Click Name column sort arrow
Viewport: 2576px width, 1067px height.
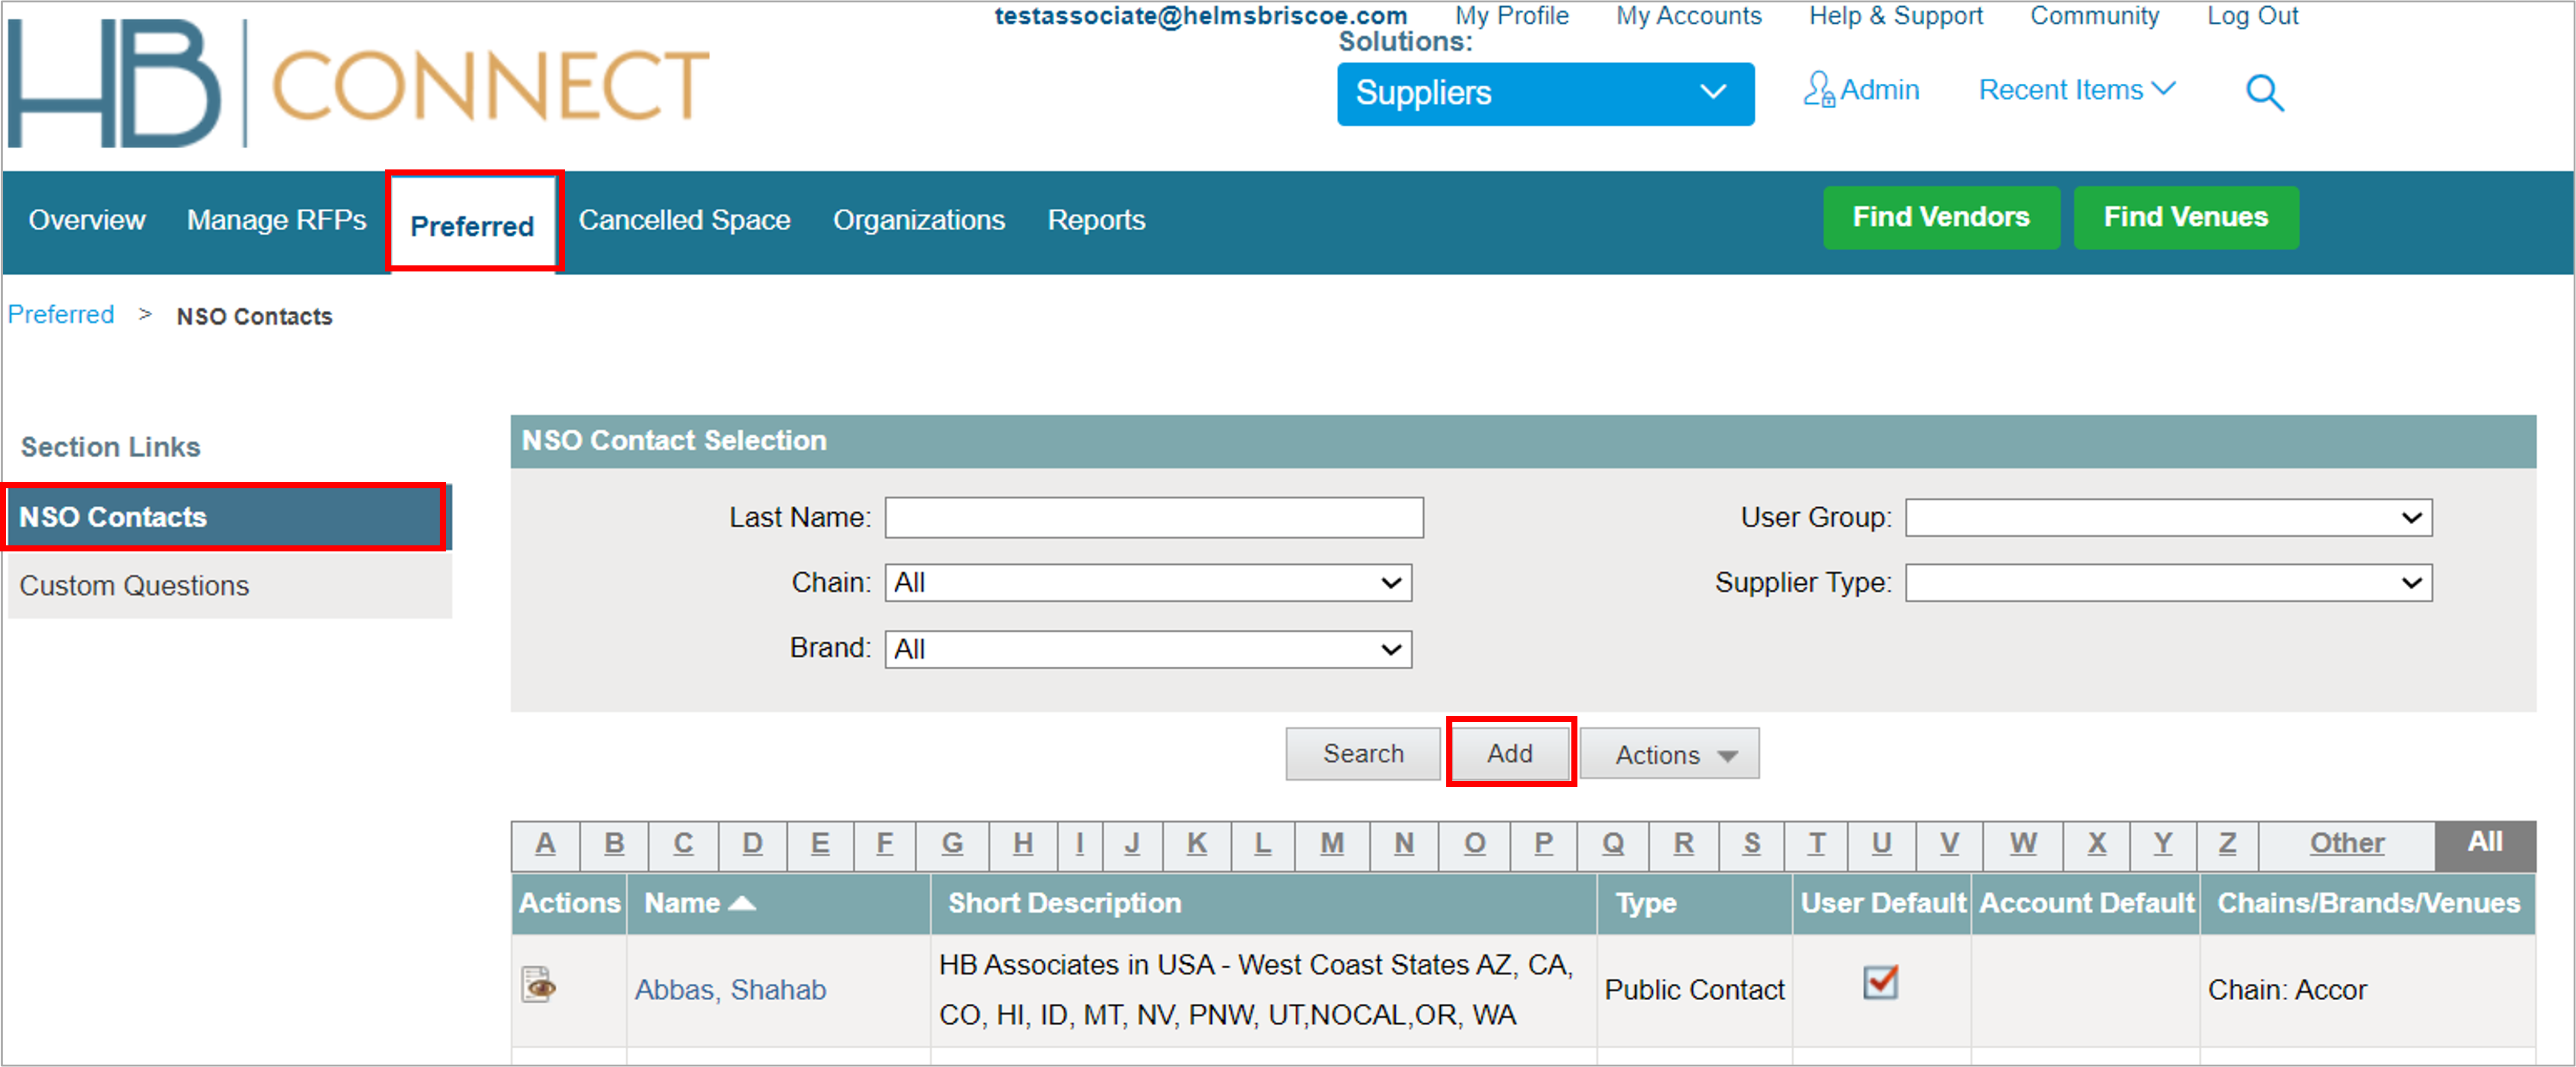[x=742, y=903]
